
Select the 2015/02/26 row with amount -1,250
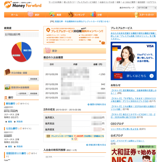coord(75,75)
